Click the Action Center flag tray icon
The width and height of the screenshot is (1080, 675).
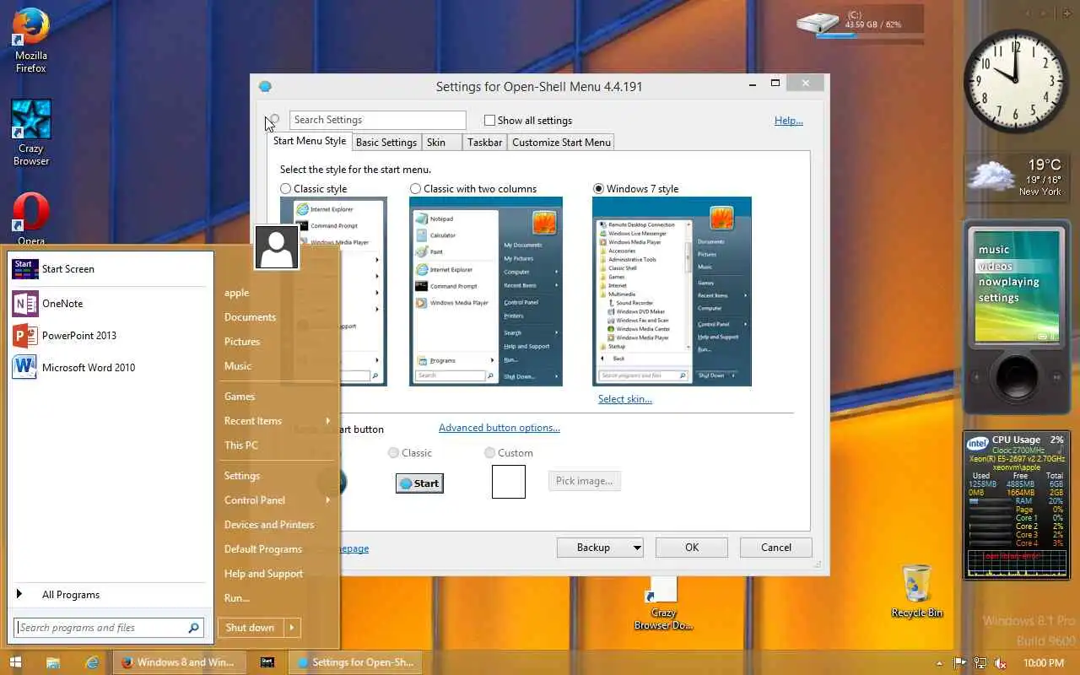tap(960, 663)
